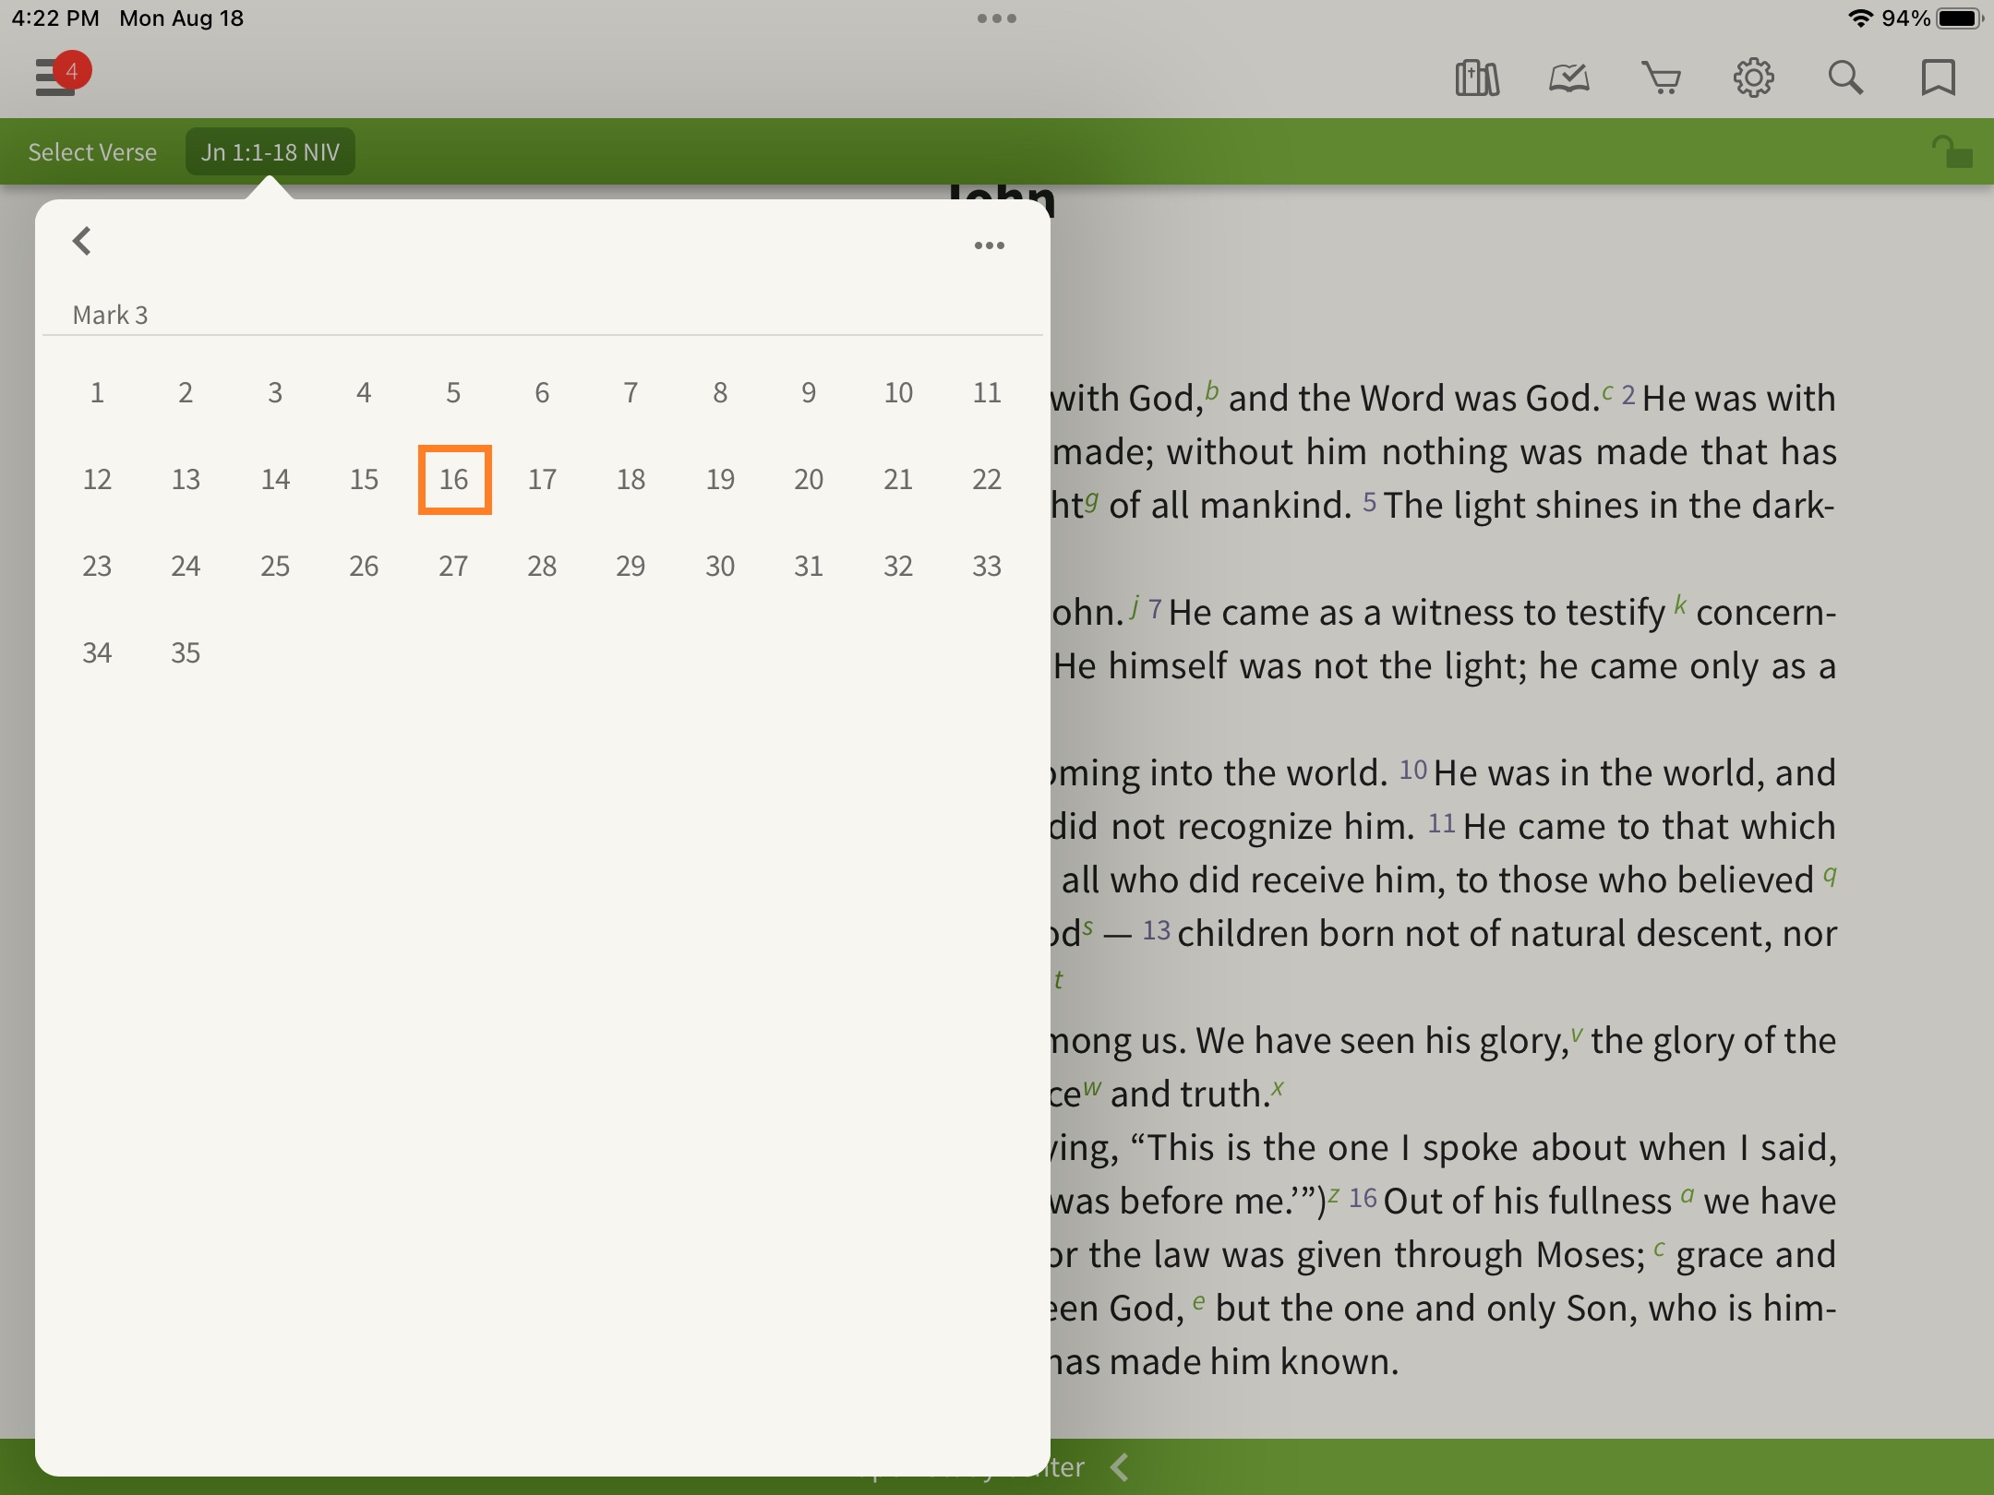Tap verse number 24
The height and width of the screenshot is (1495, 1994).
coord(186,567)
